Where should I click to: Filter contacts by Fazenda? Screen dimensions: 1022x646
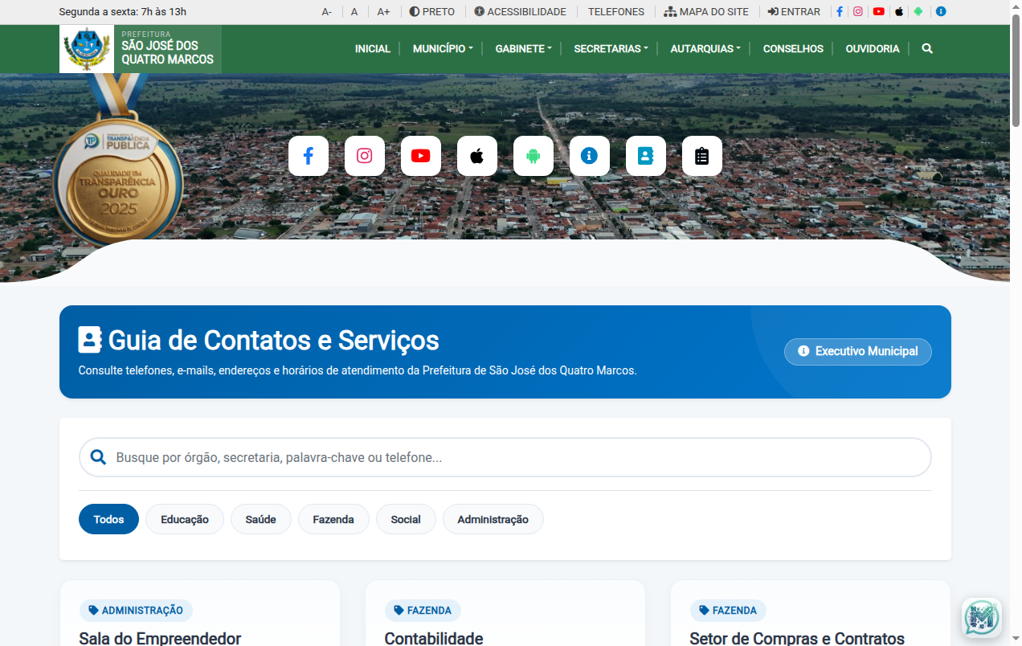pos(333,519)
